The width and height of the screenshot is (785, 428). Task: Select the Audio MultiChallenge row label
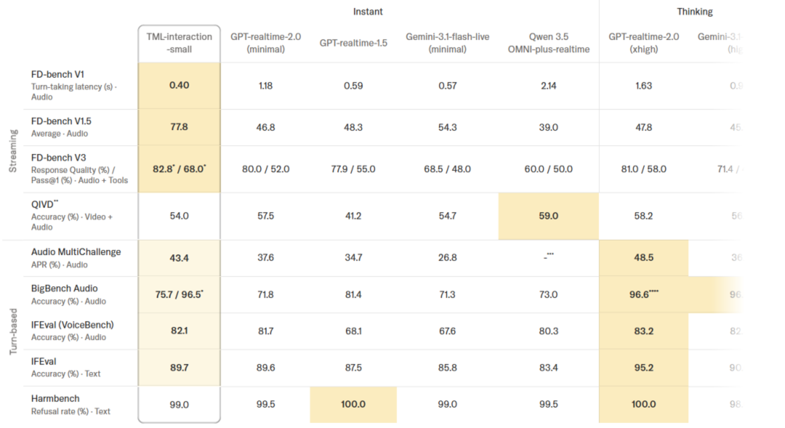(76, 252)
